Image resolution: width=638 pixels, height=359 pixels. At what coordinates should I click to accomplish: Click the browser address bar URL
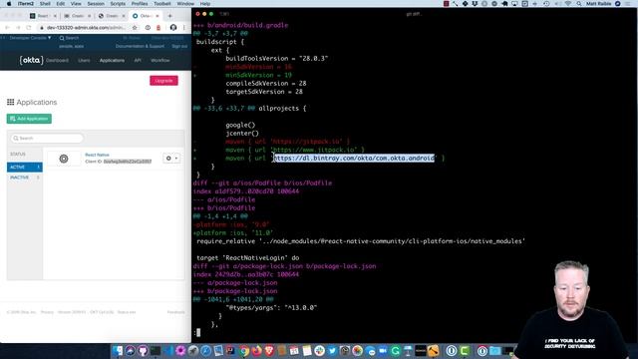[87, 28]
